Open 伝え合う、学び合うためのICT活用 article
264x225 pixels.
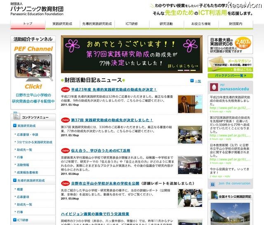[101, 150]
